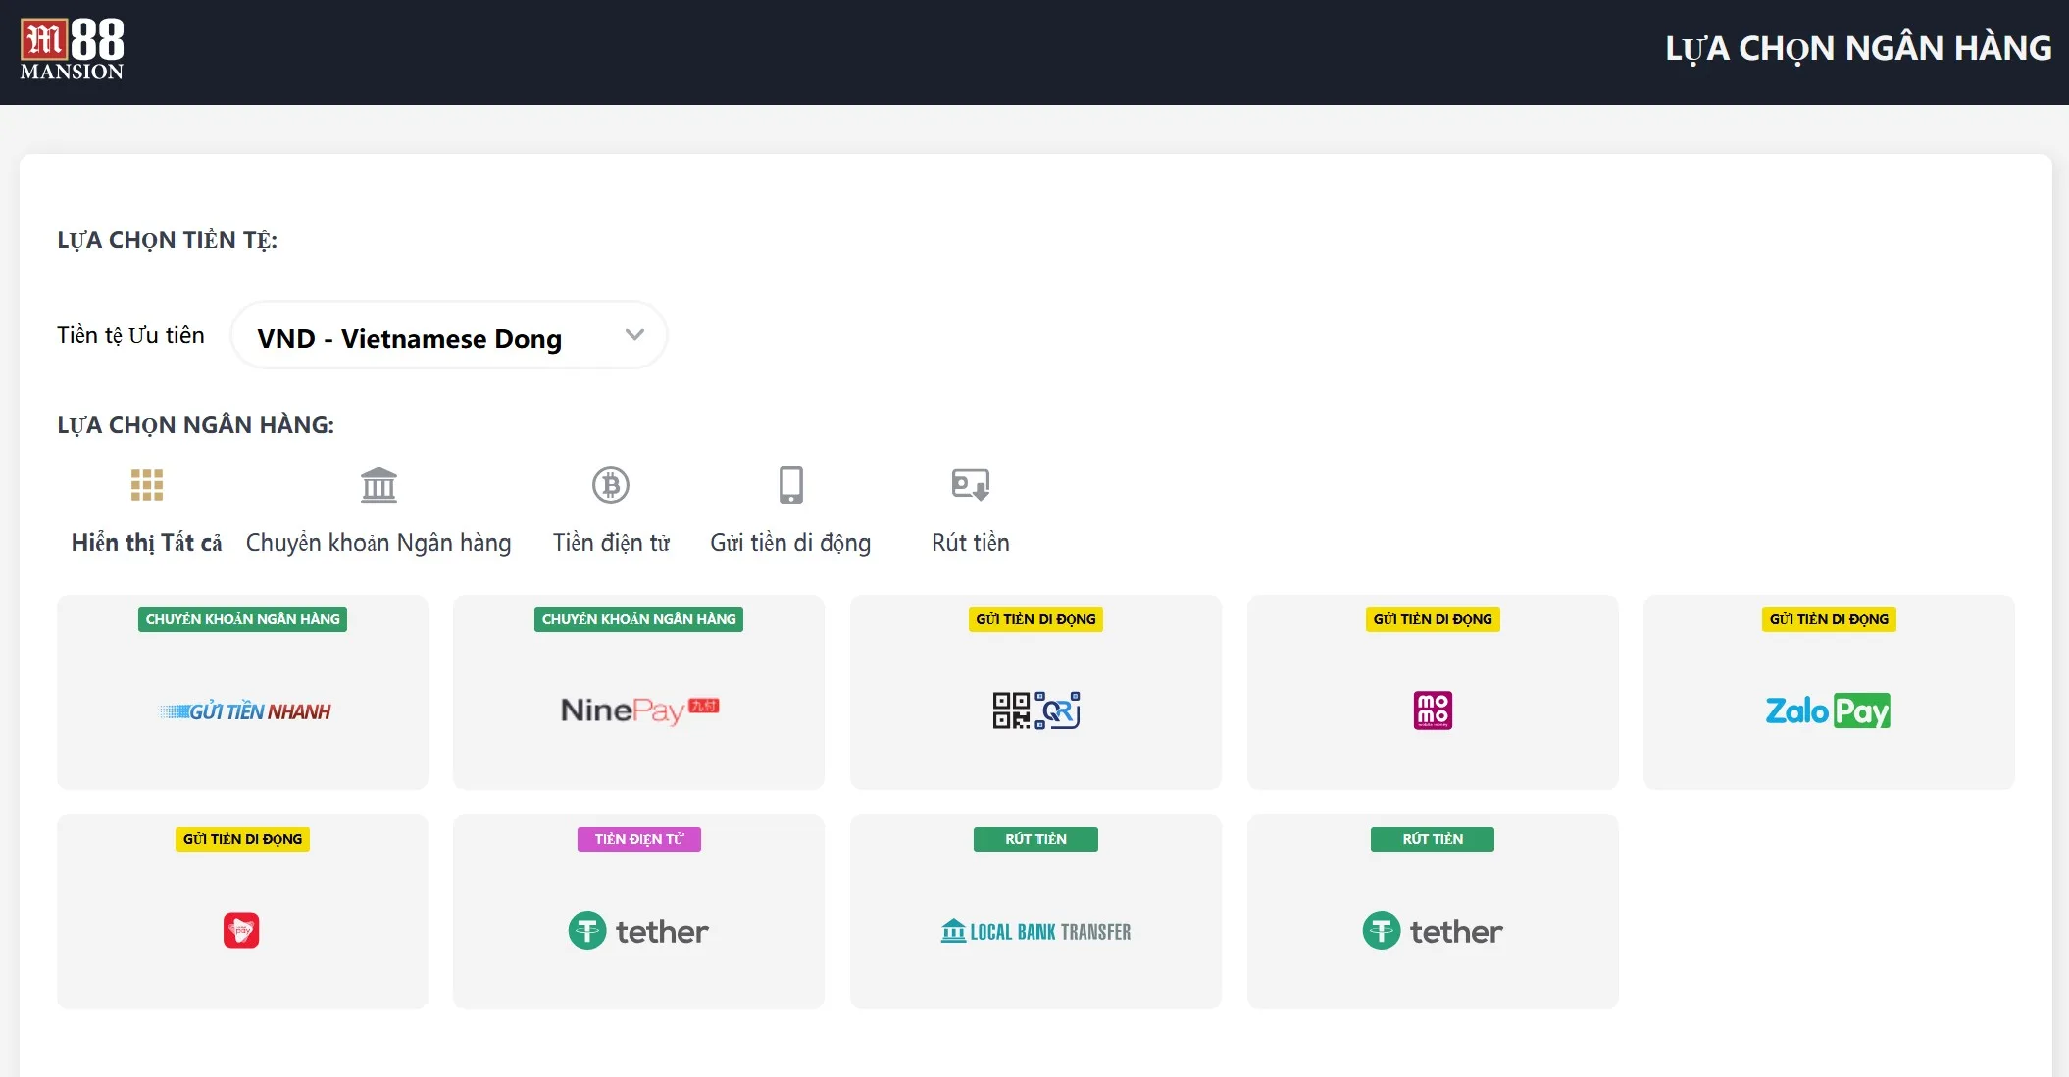Choose the Gửi Tiền Nhanh payment card
Image resolution: width=2069 pixels, height=1077 pixels.
coord(242,692)
